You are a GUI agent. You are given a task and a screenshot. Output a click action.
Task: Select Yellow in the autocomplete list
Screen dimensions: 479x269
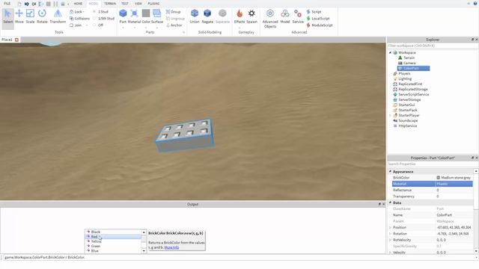click(113, 241)
